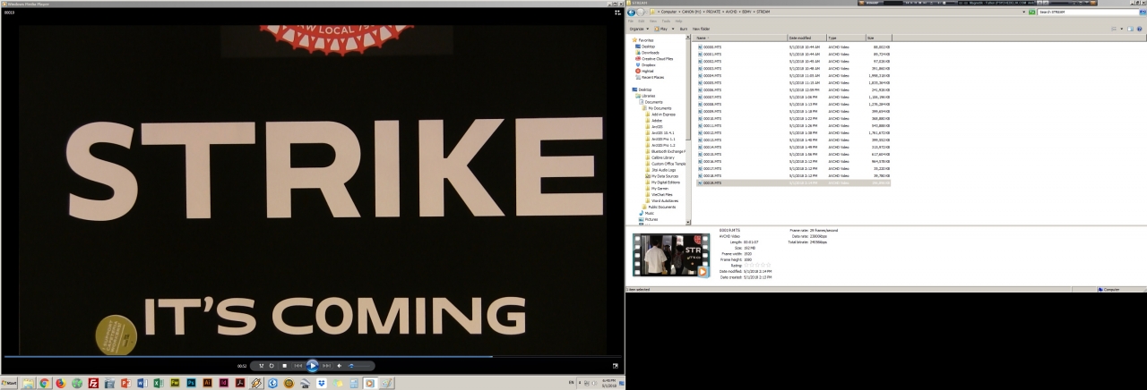Click the New folder button

701,29
